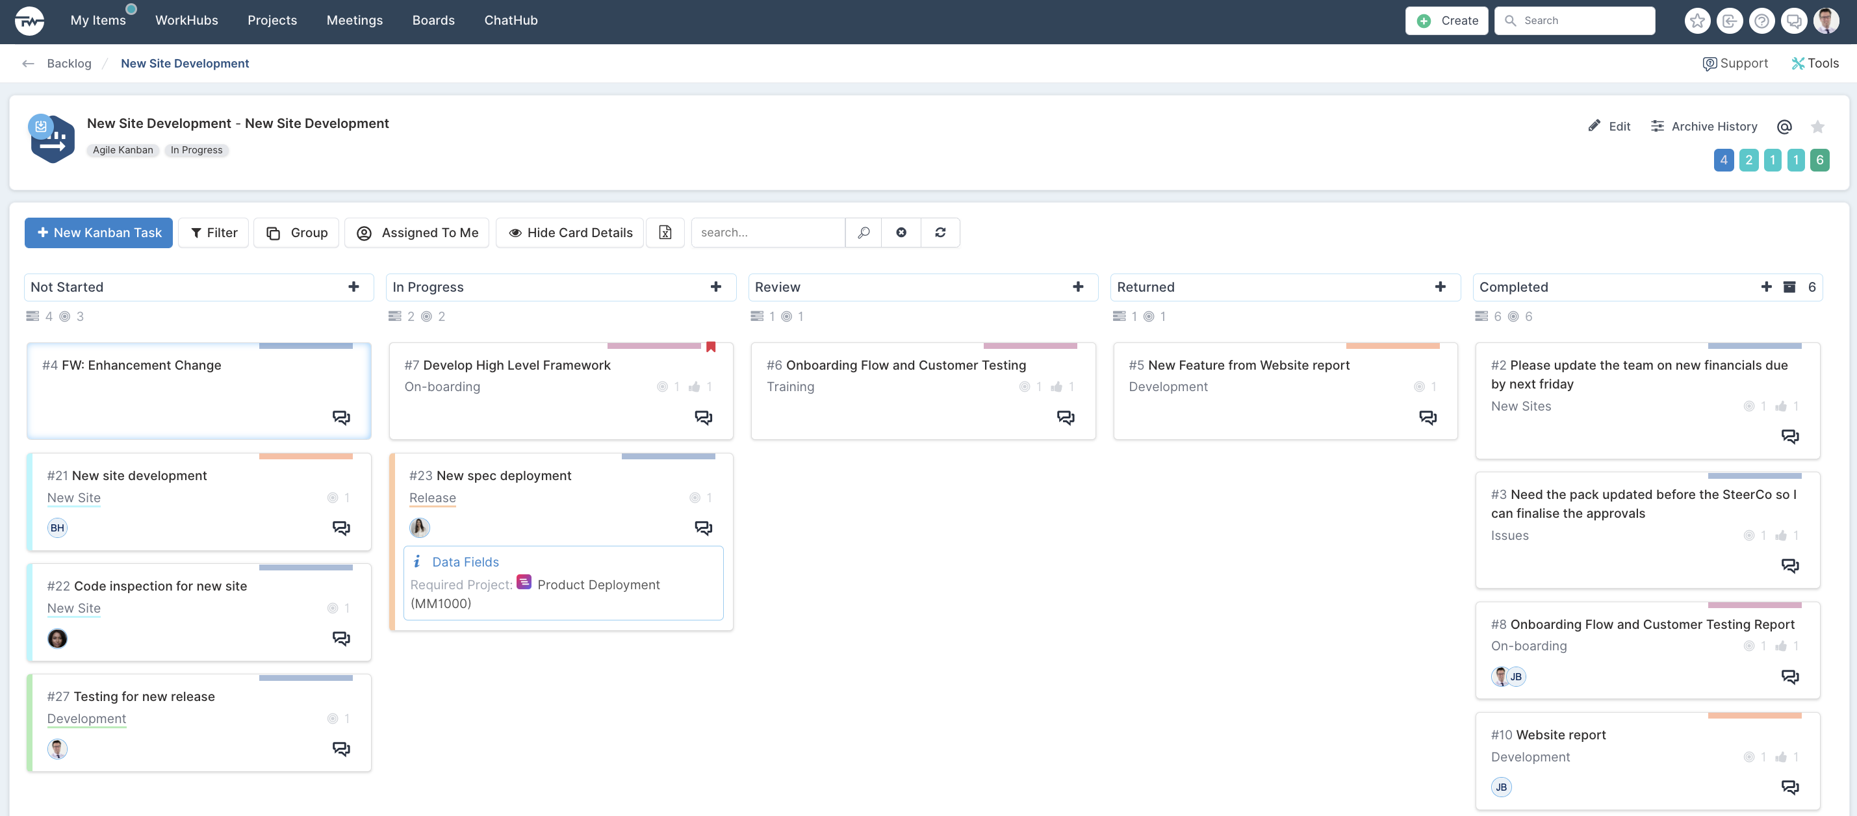Refresh the Kanban board

pos(940,233)
